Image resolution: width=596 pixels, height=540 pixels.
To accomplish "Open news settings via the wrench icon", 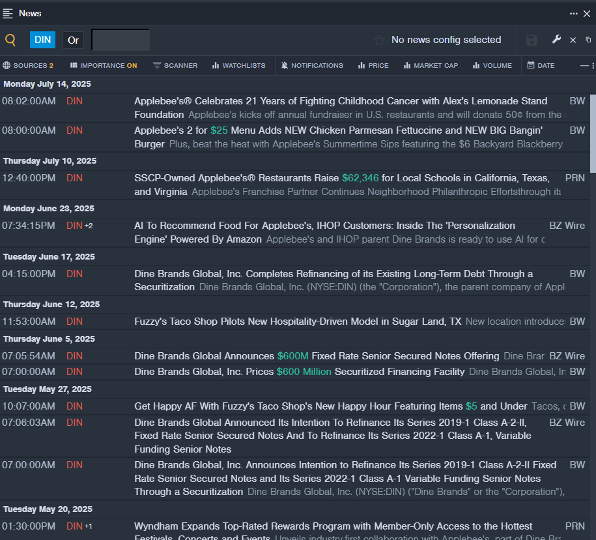I will [556, 39].
